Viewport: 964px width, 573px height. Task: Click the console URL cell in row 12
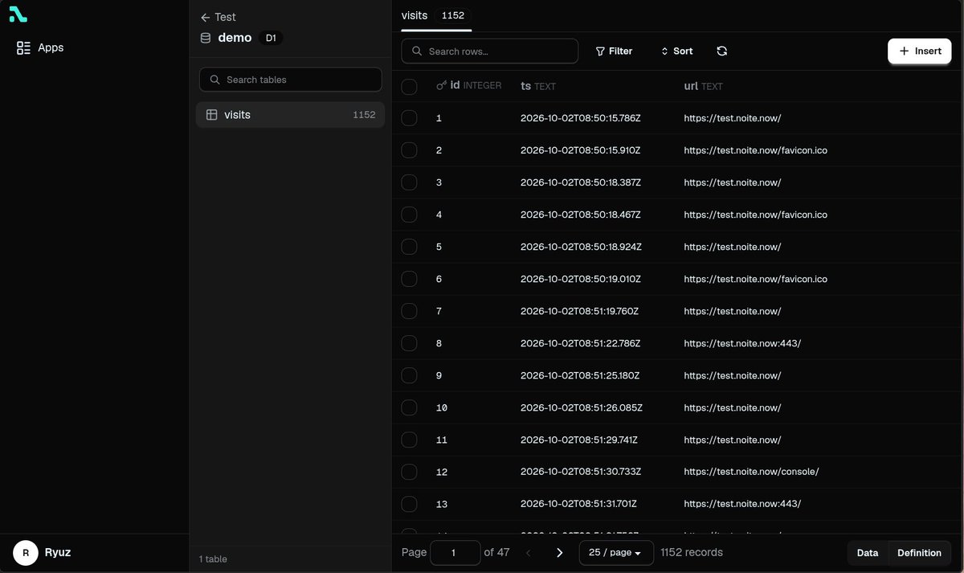[751, 472]
